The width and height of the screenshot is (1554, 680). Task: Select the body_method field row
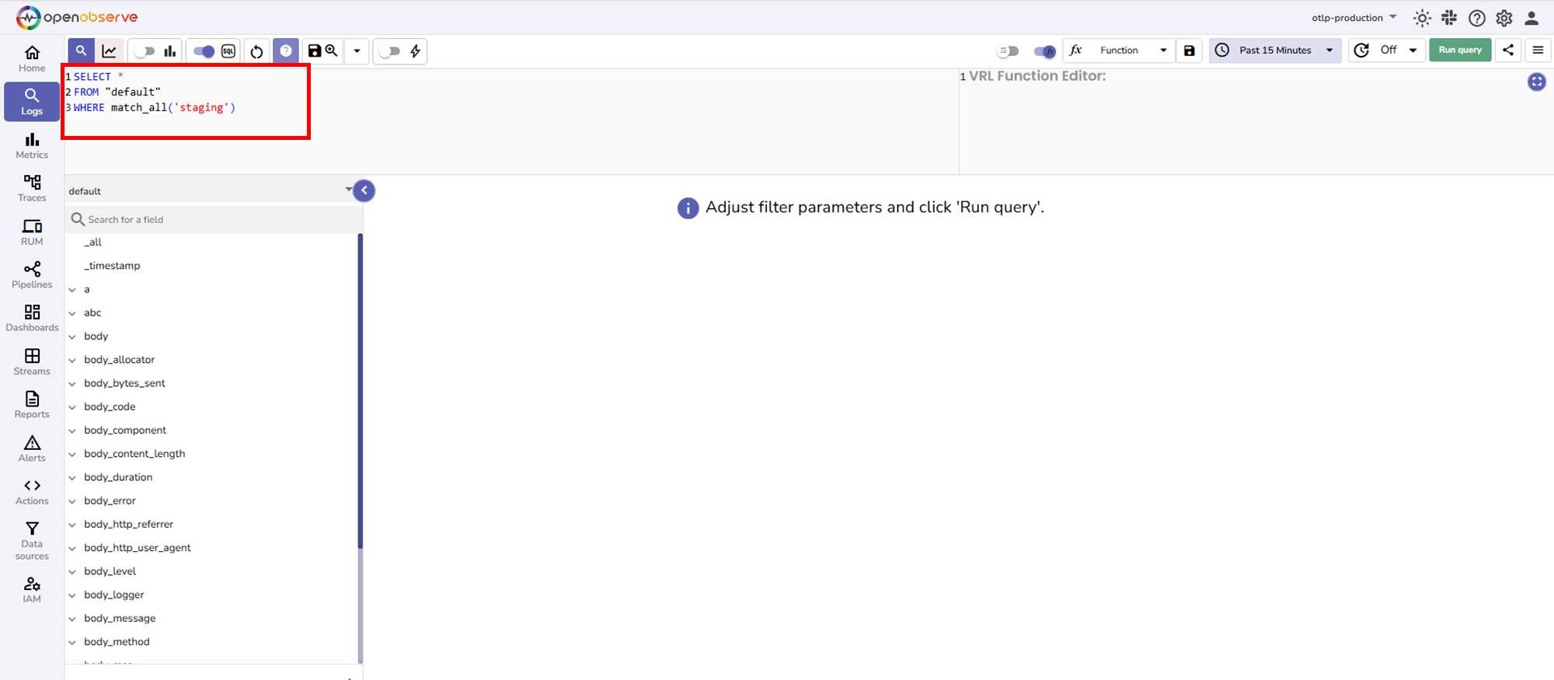point(211,642)
